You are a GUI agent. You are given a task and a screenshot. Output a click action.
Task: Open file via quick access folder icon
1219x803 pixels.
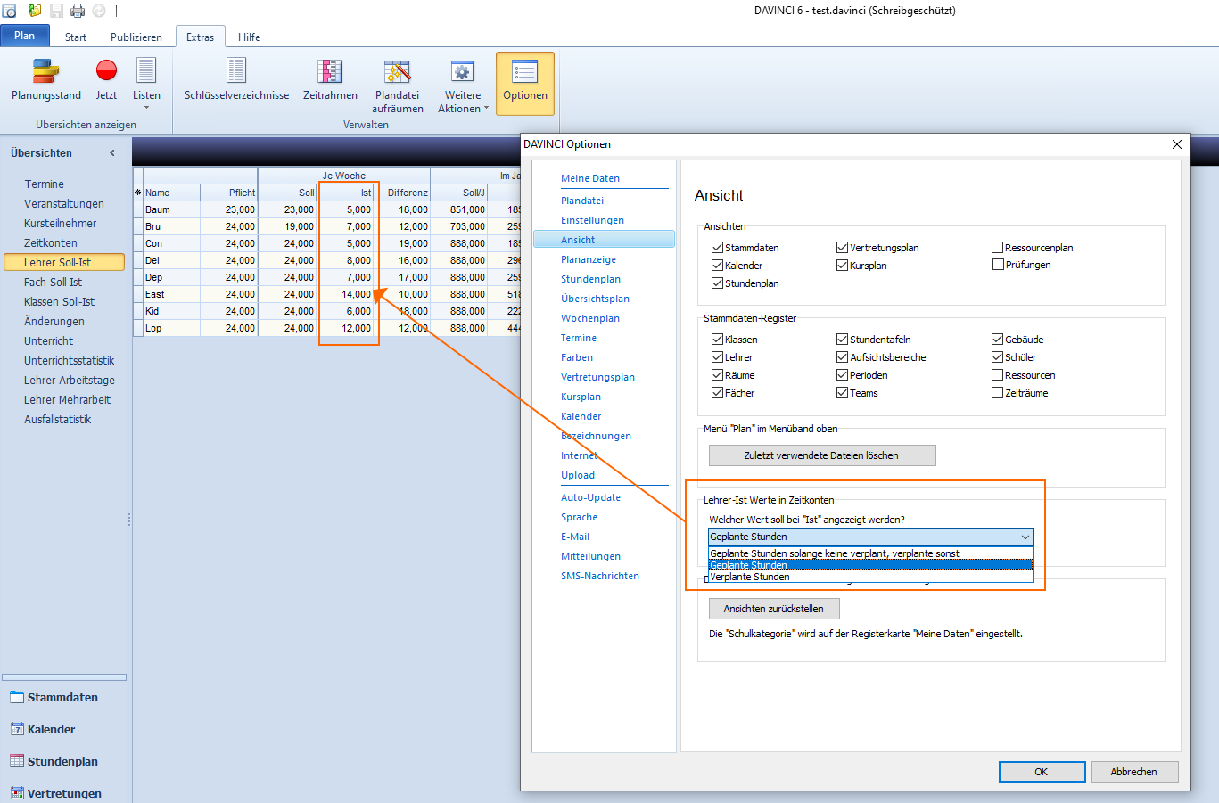point(35,11)
